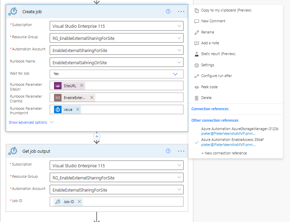The image size is (290, 222).
Task: Click the Add a note icon
Action: pos(197,43)
